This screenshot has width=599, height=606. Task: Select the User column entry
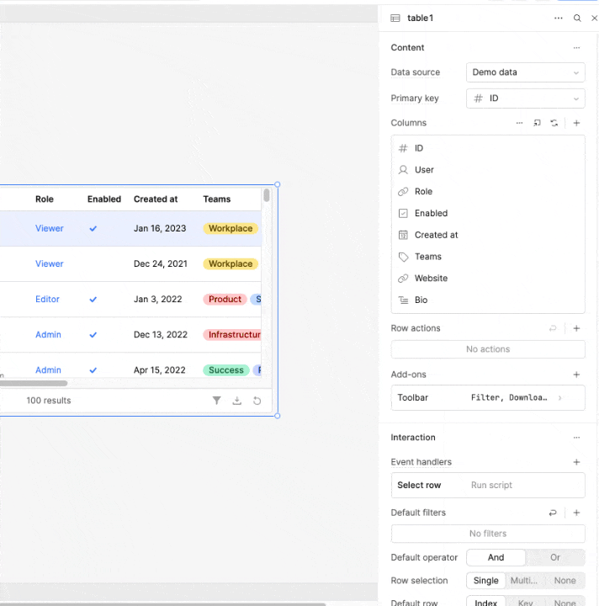pos(488,170)
